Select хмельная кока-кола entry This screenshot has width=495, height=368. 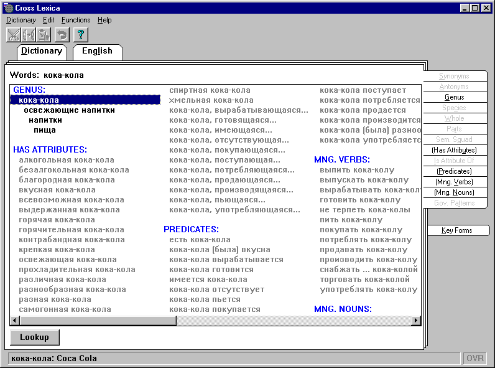click(x=211, y=100)
